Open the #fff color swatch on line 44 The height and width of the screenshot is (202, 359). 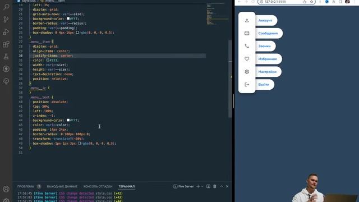click(x=68, y=120)
